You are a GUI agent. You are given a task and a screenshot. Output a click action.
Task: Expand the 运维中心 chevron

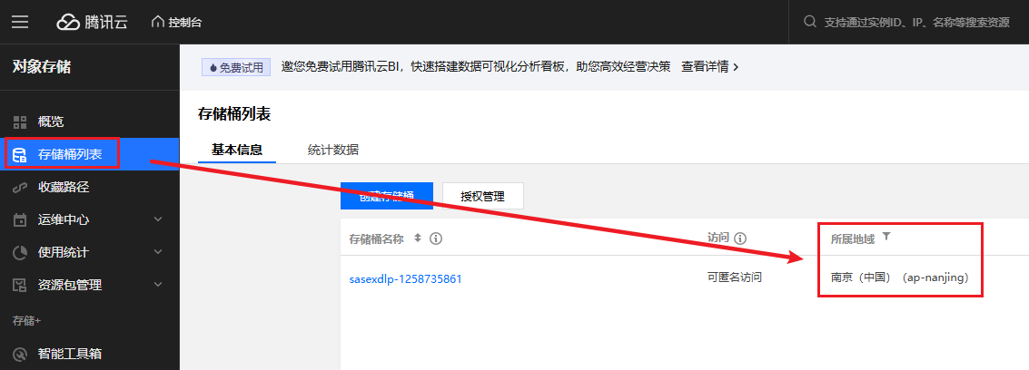click(x=157, y=219)
